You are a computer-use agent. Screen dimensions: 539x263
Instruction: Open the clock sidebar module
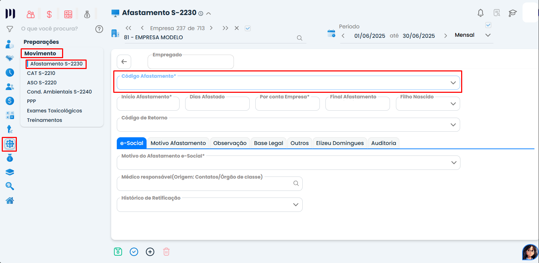click(x=10, y=72)
